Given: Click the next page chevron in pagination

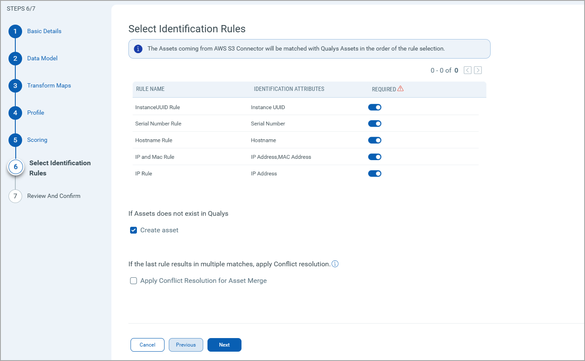Looking at the screenshot, I should (x=477, y=70).
